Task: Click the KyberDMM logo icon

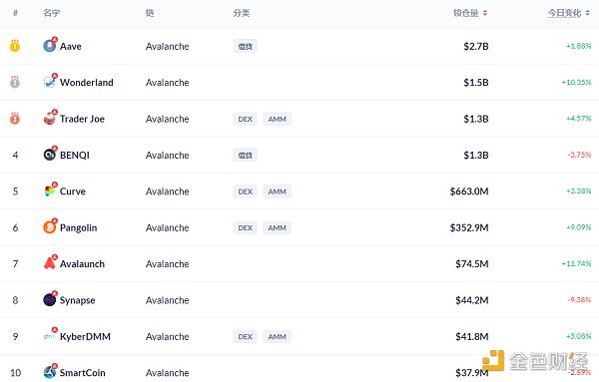Action: [49, 336]
